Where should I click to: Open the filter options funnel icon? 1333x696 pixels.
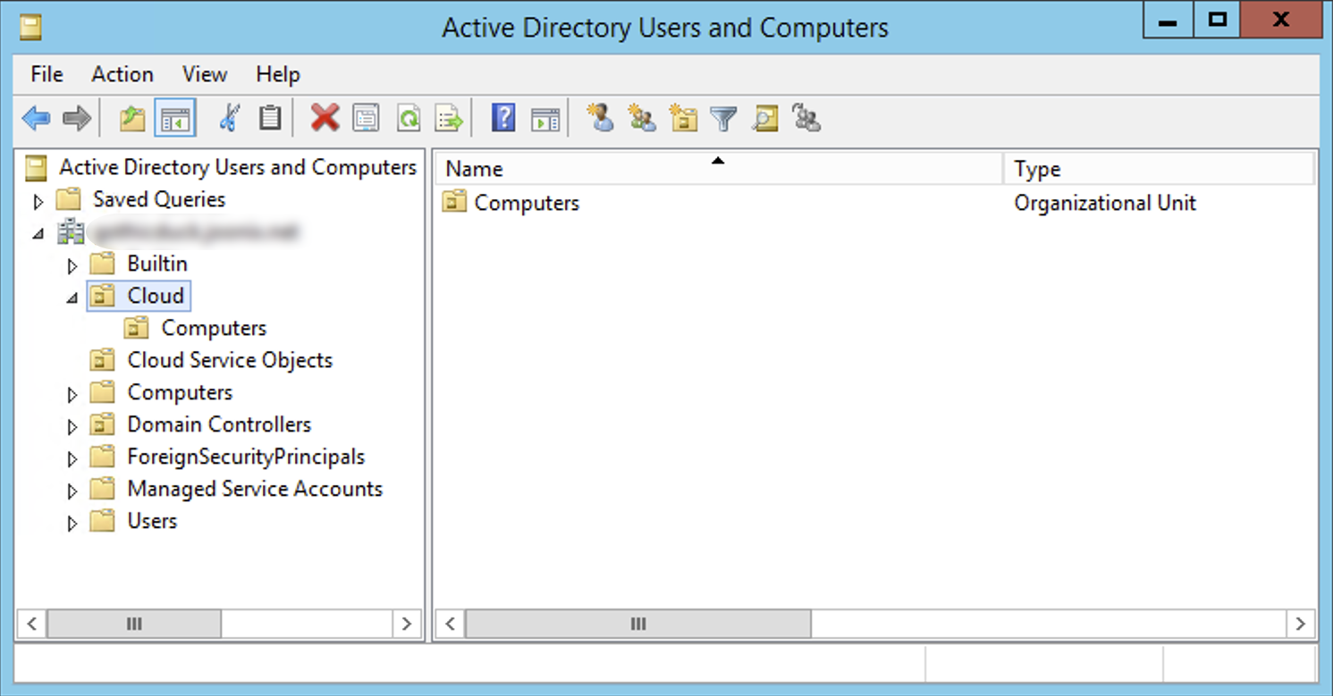coord(723,118)
